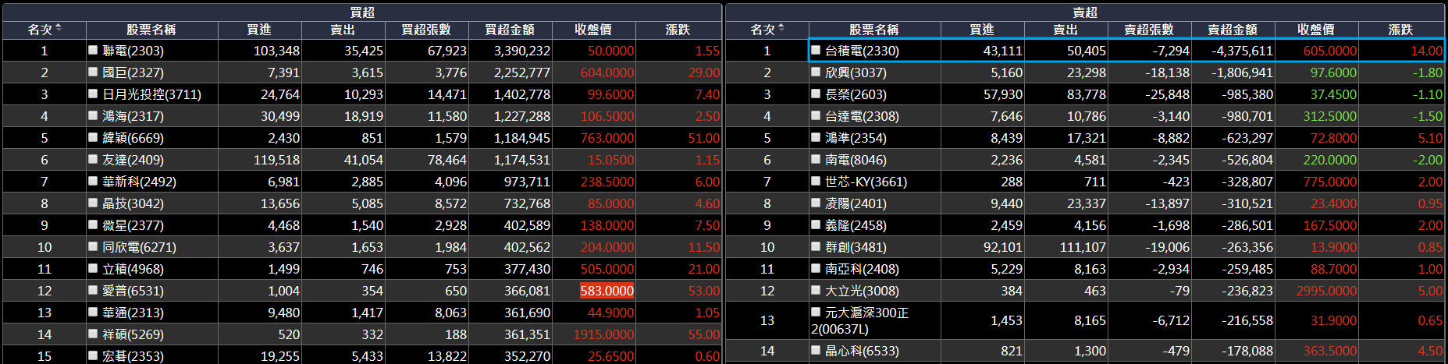This screenshot has width=1448, height=364.
Task: Click closing price 1915.0000
Action: 603,334
